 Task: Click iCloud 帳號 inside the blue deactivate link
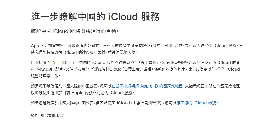[205, 103]
